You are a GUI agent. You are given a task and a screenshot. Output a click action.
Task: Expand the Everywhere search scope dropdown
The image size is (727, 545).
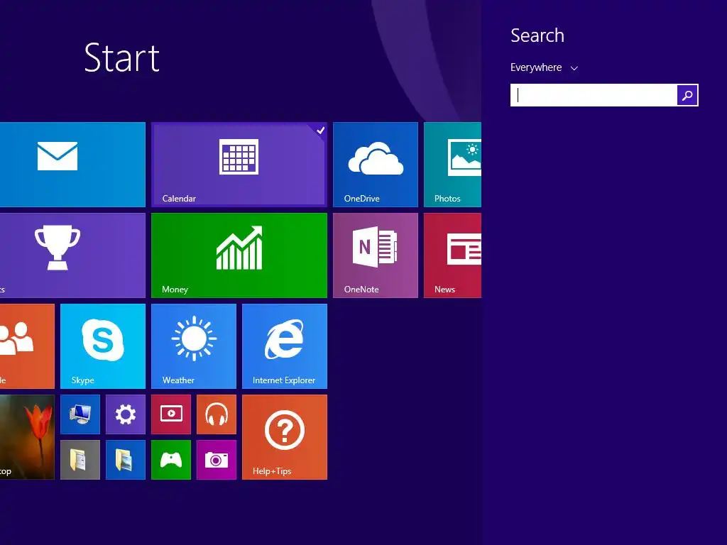tap(545, 67)
